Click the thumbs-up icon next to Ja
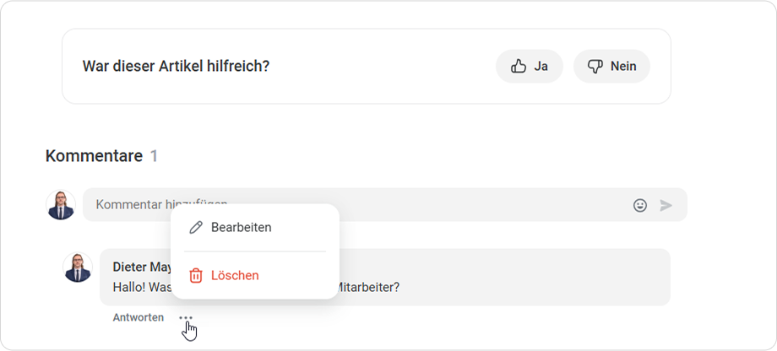 pos(519,67)
